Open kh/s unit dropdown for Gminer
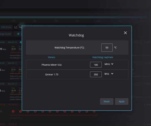The height and width of the screenshot is (126, 151). tap(109, 74)
